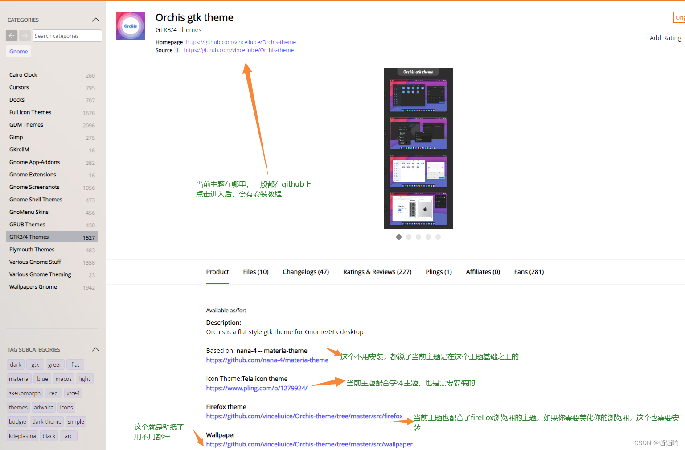Open Ratings & Reviews (227) tab
The width and height of the screenshot is (685, 450).
[x=377, y=272]
